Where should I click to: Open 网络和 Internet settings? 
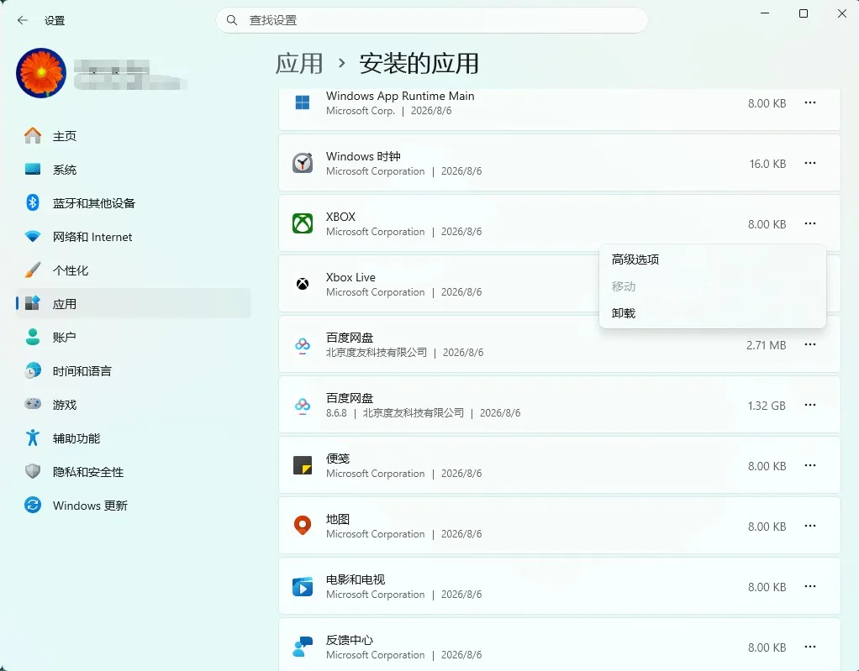point(133,237)
